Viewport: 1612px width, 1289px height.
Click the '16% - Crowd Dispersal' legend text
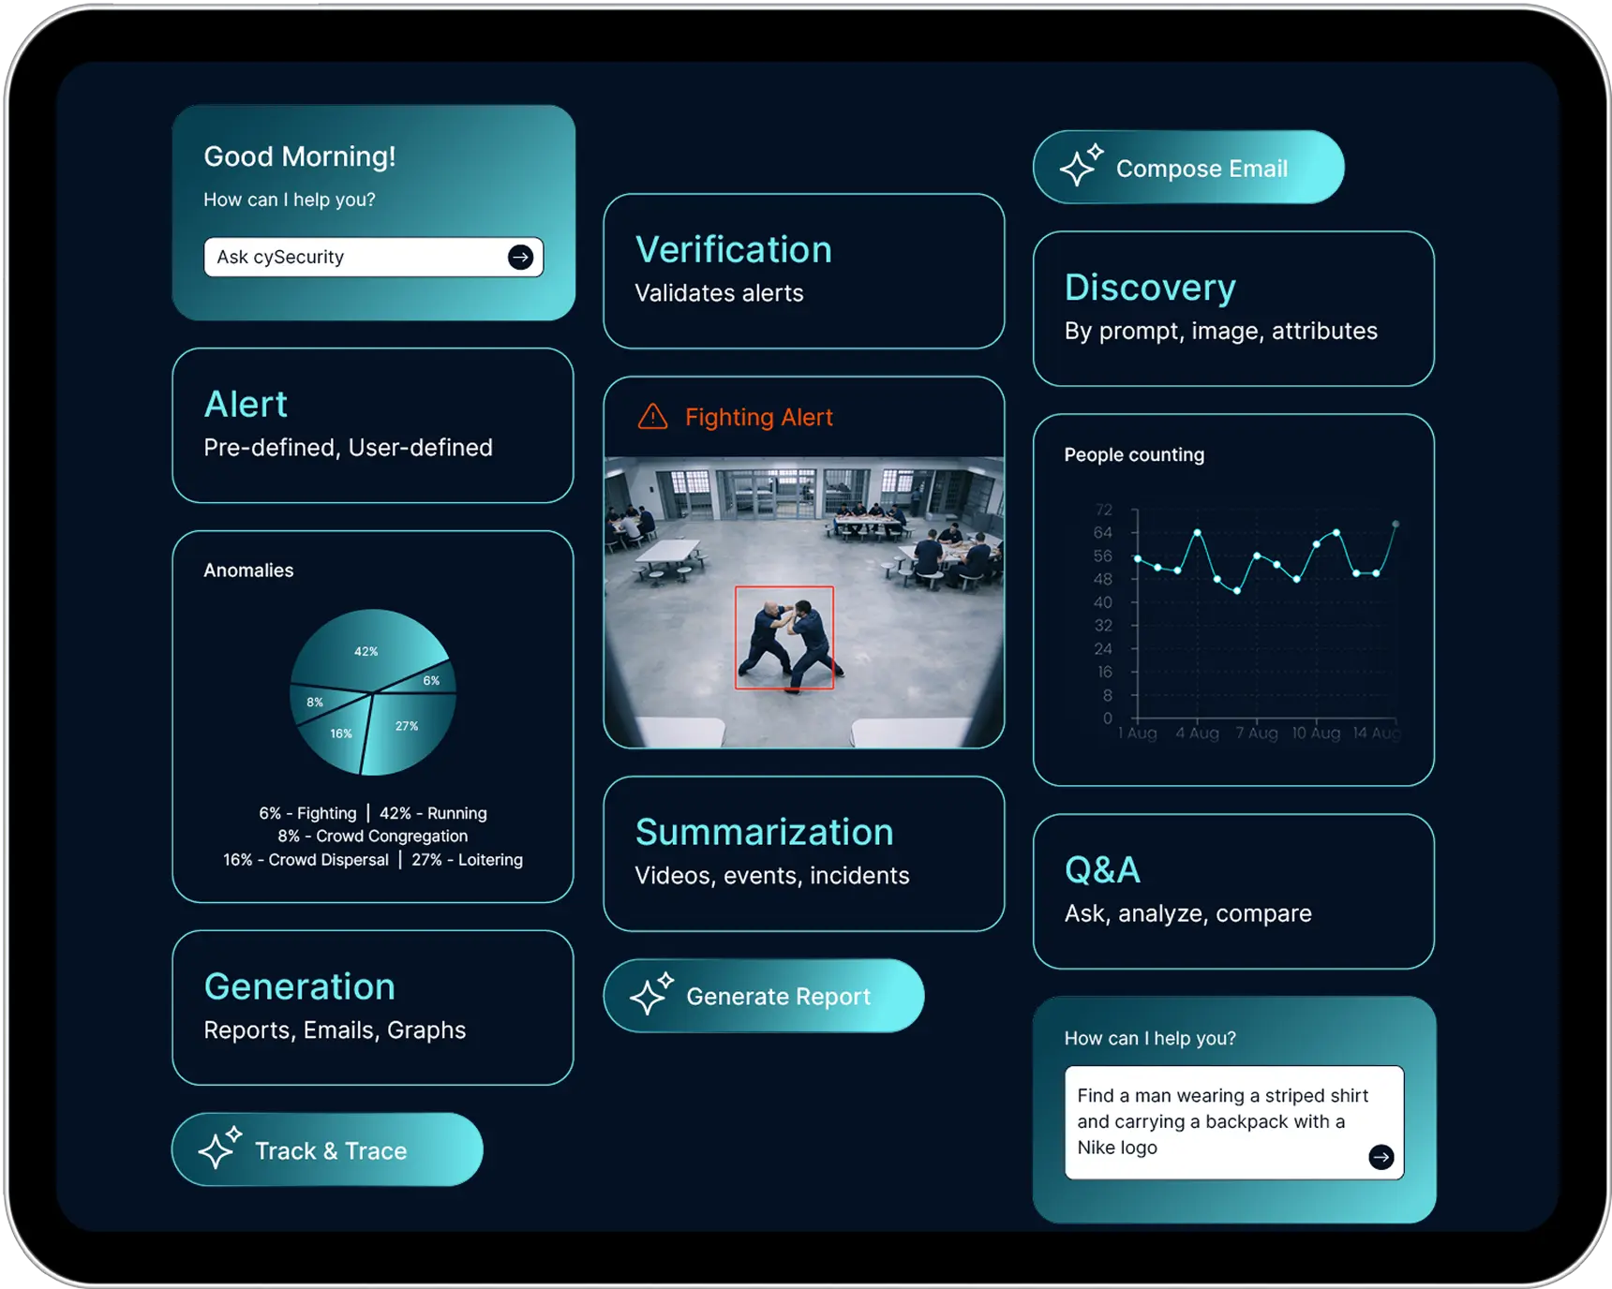tap(306, 859)
